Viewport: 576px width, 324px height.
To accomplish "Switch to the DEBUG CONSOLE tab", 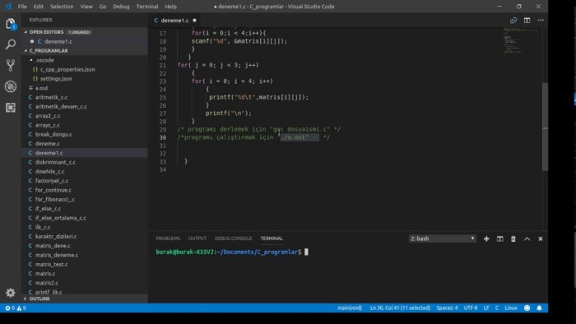I will (233, 238).
